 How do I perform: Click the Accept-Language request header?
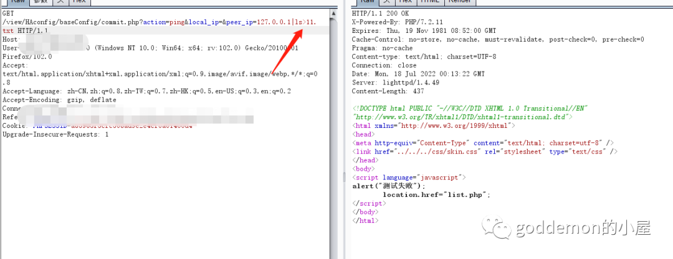click(x=147, y=91)
